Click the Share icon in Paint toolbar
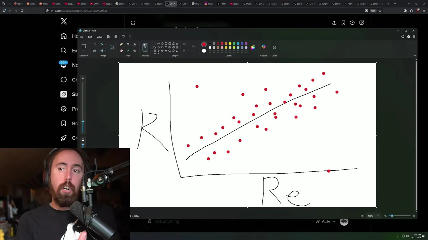 [116, 37]
